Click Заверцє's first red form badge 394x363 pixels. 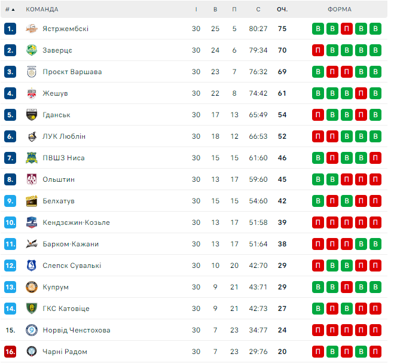(318, 50)
